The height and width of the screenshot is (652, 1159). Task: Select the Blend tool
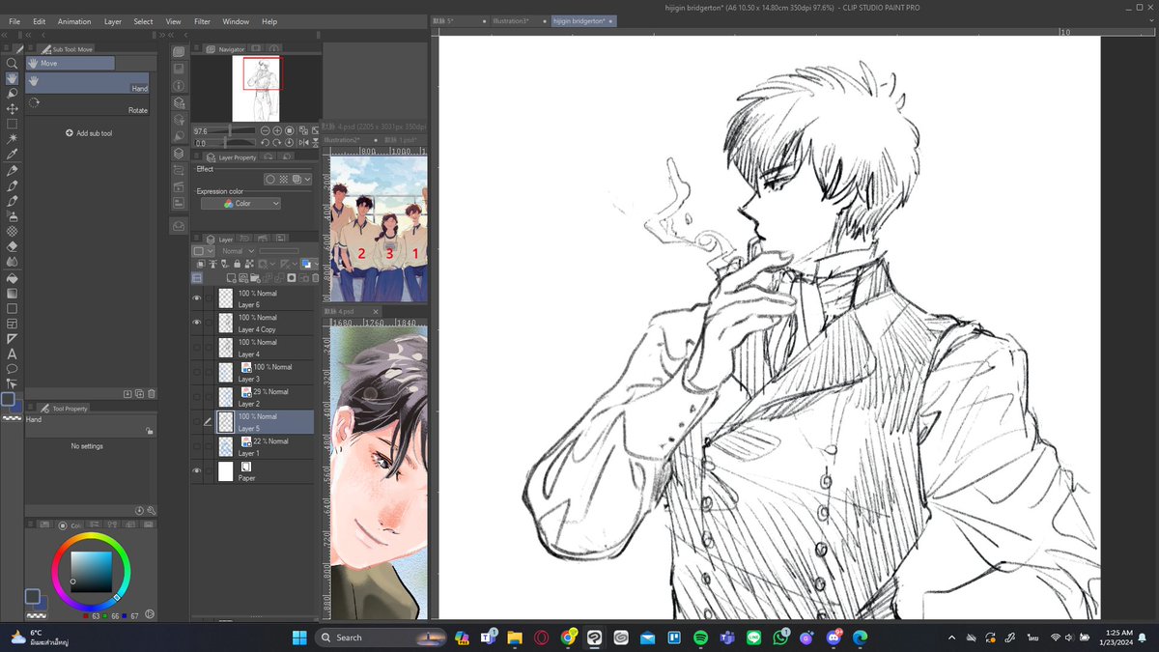[12, 262]
